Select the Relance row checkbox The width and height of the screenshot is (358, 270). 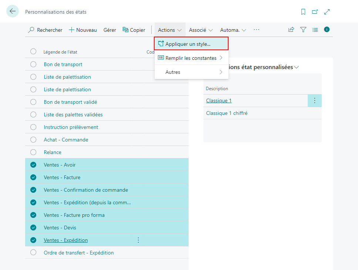tap(33, 152)
